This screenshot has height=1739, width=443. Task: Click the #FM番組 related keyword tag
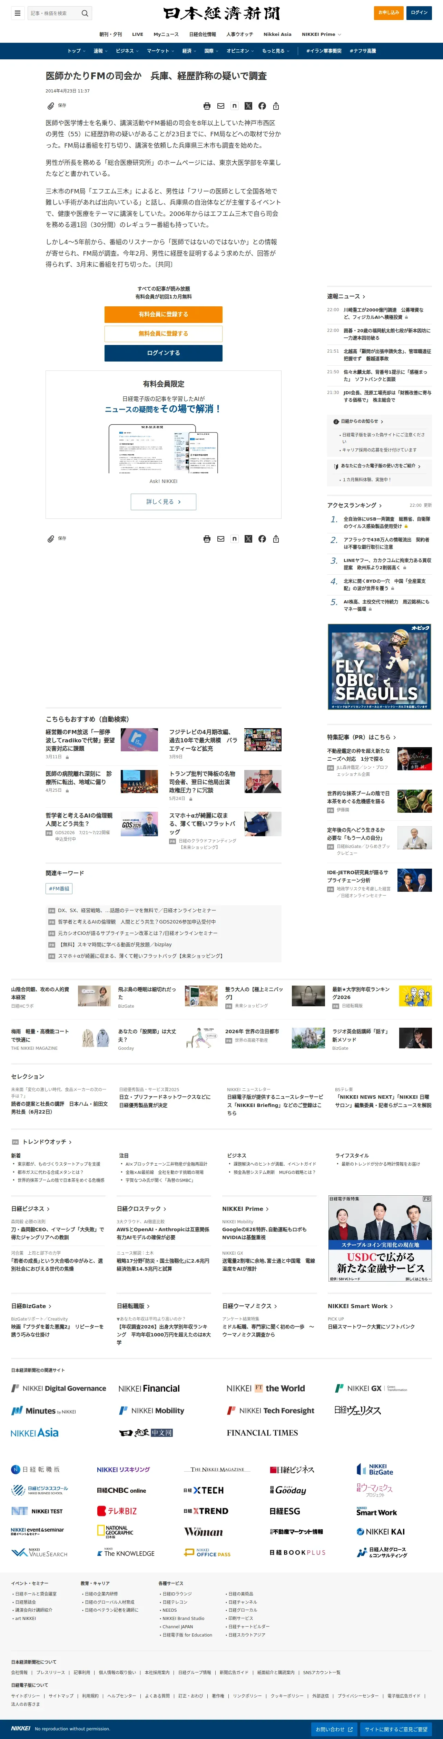click(59, 888)
